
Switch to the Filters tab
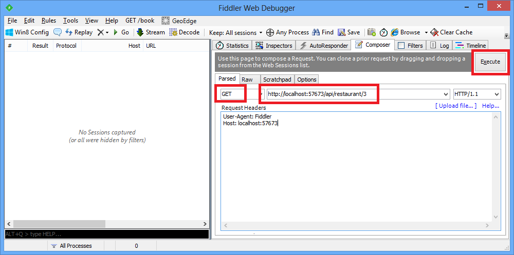(x=410, y=46)
